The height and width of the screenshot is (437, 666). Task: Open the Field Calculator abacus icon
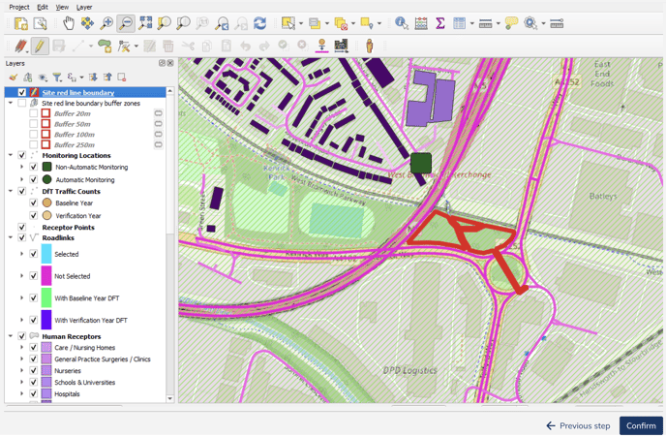(x=420, y=23)
